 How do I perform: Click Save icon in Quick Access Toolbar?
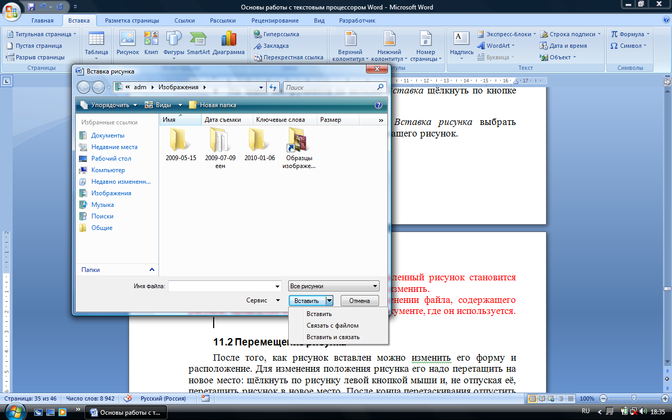pos(31,7)
